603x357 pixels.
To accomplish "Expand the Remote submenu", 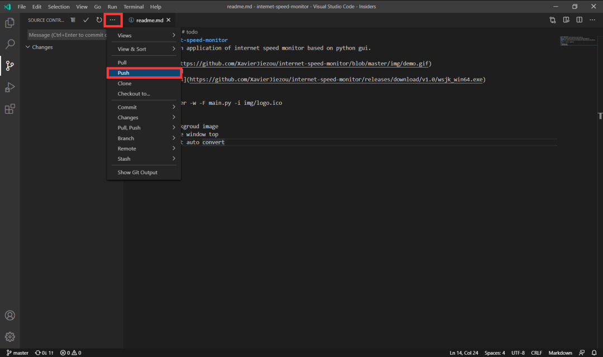I will pos(144,149).
